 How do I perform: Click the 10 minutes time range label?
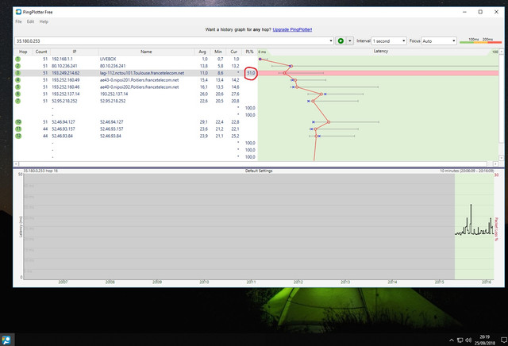tap(467, 171)
